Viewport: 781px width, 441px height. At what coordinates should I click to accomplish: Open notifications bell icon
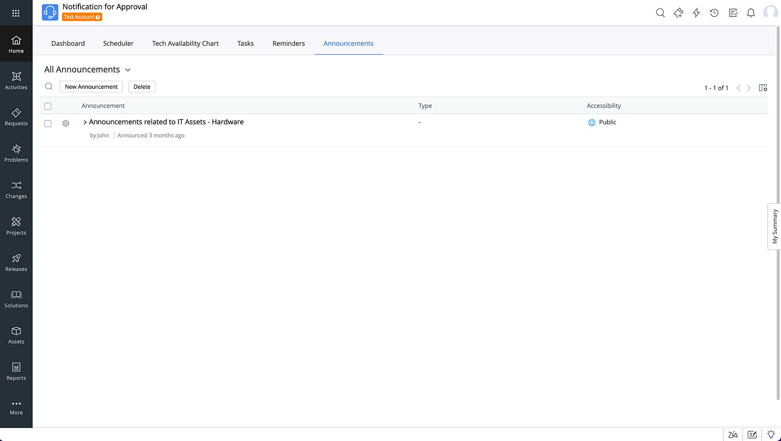[x=750, y=13]
